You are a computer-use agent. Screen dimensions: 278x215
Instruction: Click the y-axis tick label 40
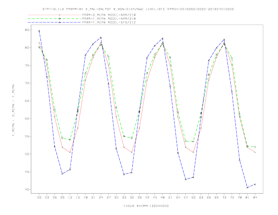pyautogui.click(x=27, y=190)
